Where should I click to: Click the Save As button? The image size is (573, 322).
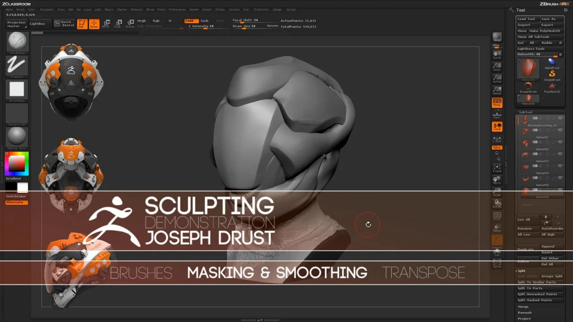(552, 19)
